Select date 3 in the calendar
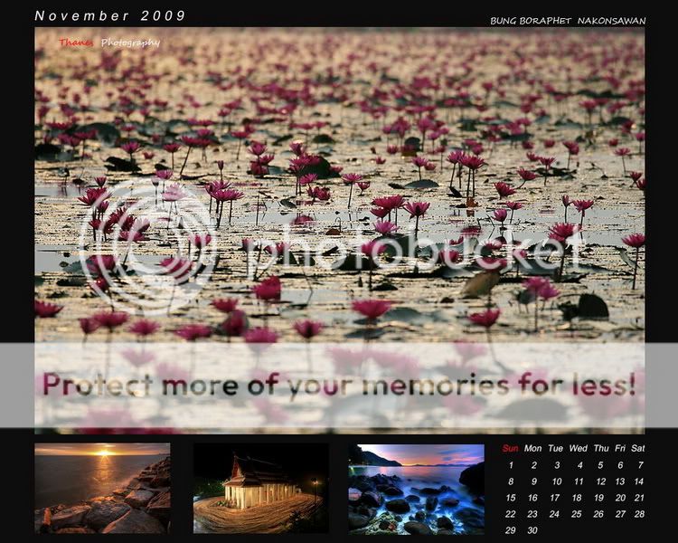This screenshot has width=678, height=543. (557, 465)
